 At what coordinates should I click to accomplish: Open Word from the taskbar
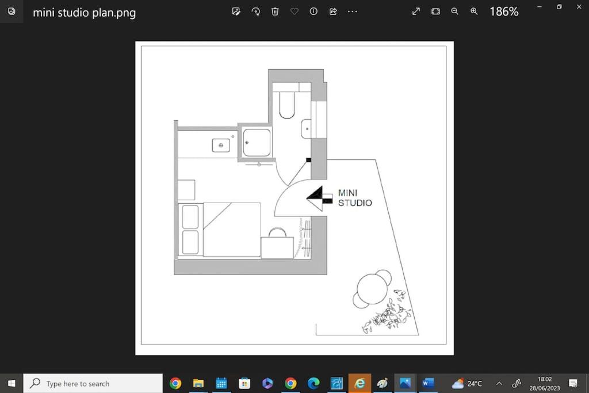tap(428, 383)
